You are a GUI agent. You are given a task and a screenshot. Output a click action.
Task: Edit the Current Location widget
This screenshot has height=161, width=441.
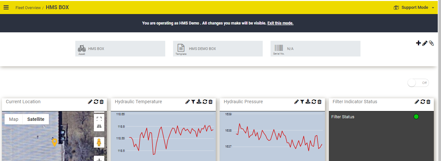point(90,102)
